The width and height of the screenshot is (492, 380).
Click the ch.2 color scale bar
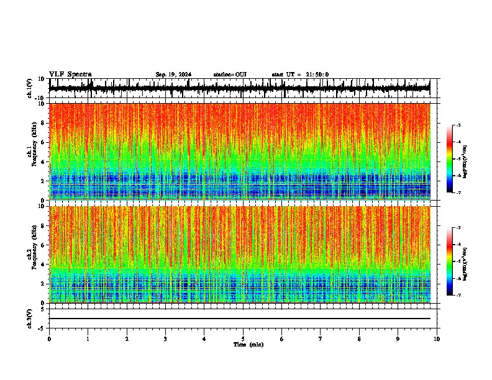coord(449,261)
